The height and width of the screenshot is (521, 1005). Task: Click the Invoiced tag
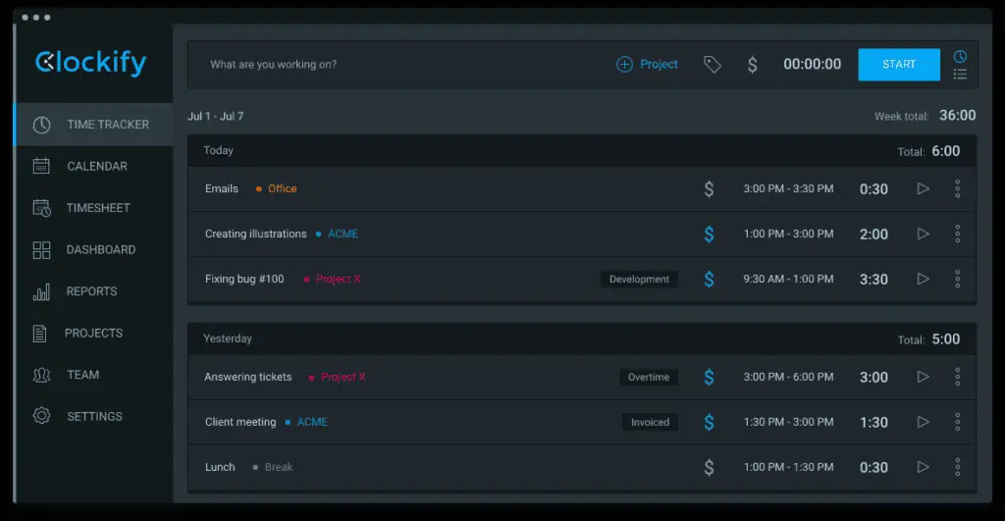(x=650, y=422)
